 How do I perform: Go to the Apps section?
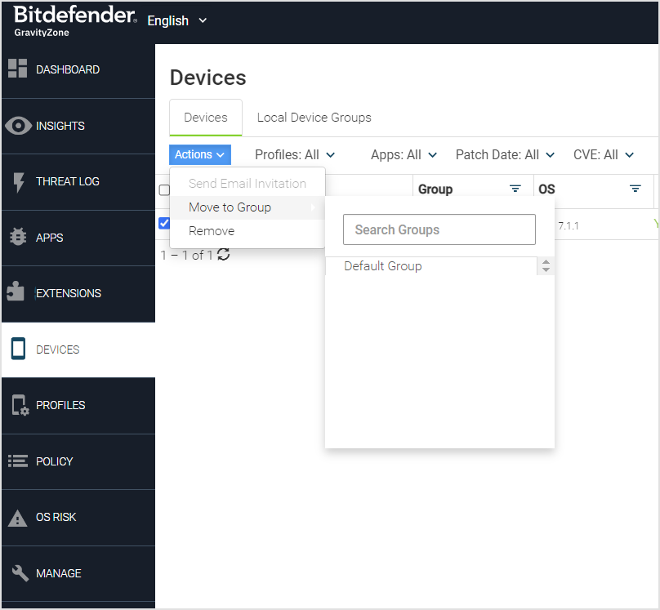tap(54, 238)
